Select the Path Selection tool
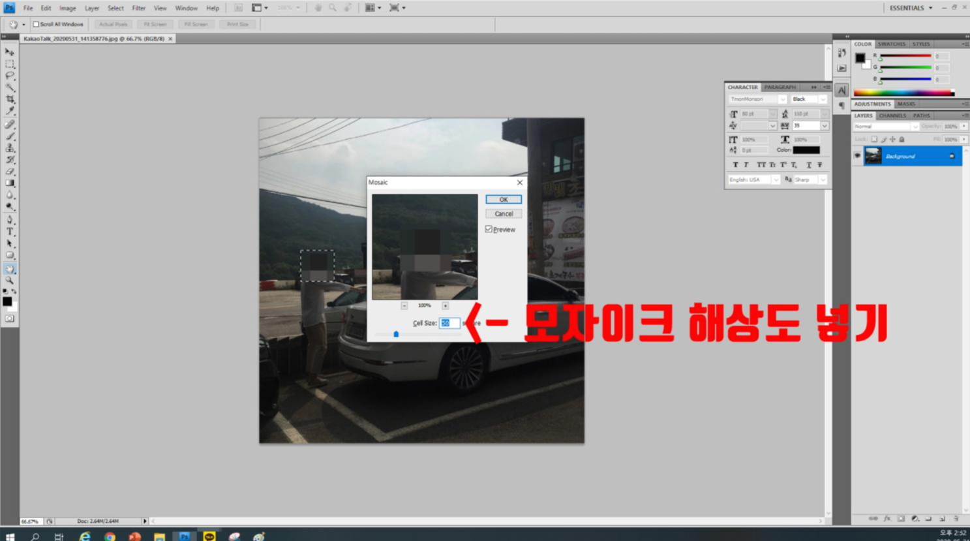The image size is (970, 541). coord(10,243)
